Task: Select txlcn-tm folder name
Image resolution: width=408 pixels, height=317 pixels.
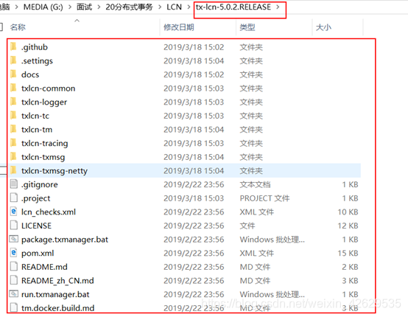Action: [37, 130]
